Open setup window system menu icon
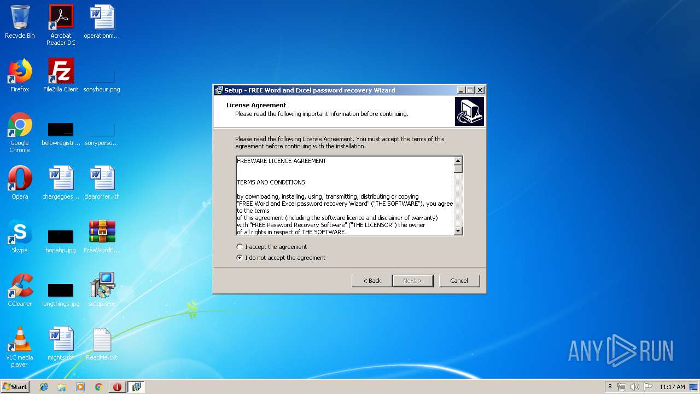Screen dimensions: 700x394 [x=219, y=90]
